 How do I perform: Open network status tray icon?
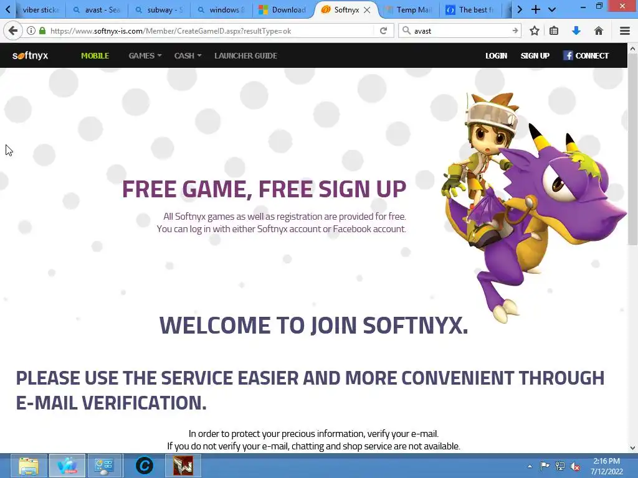560,466
